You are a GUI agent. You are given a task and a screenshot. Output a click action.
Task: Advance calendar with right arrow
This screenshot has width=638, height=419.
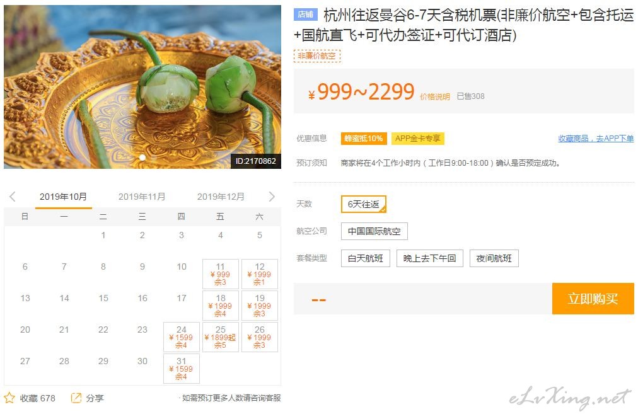[x=272, y=197]
